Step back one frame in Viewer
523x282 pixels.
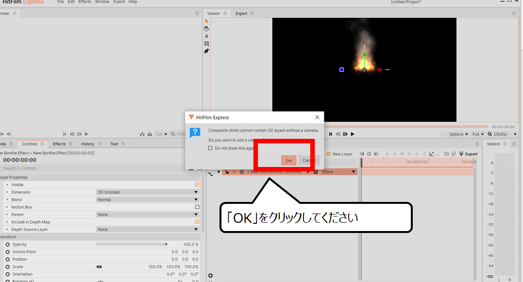[x=338, y=134]
